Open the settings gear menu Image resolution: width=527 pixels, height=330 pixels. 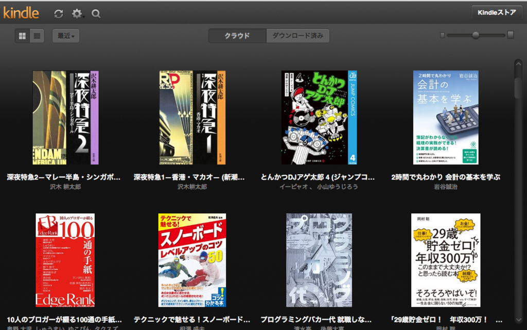tap(77, 14)
